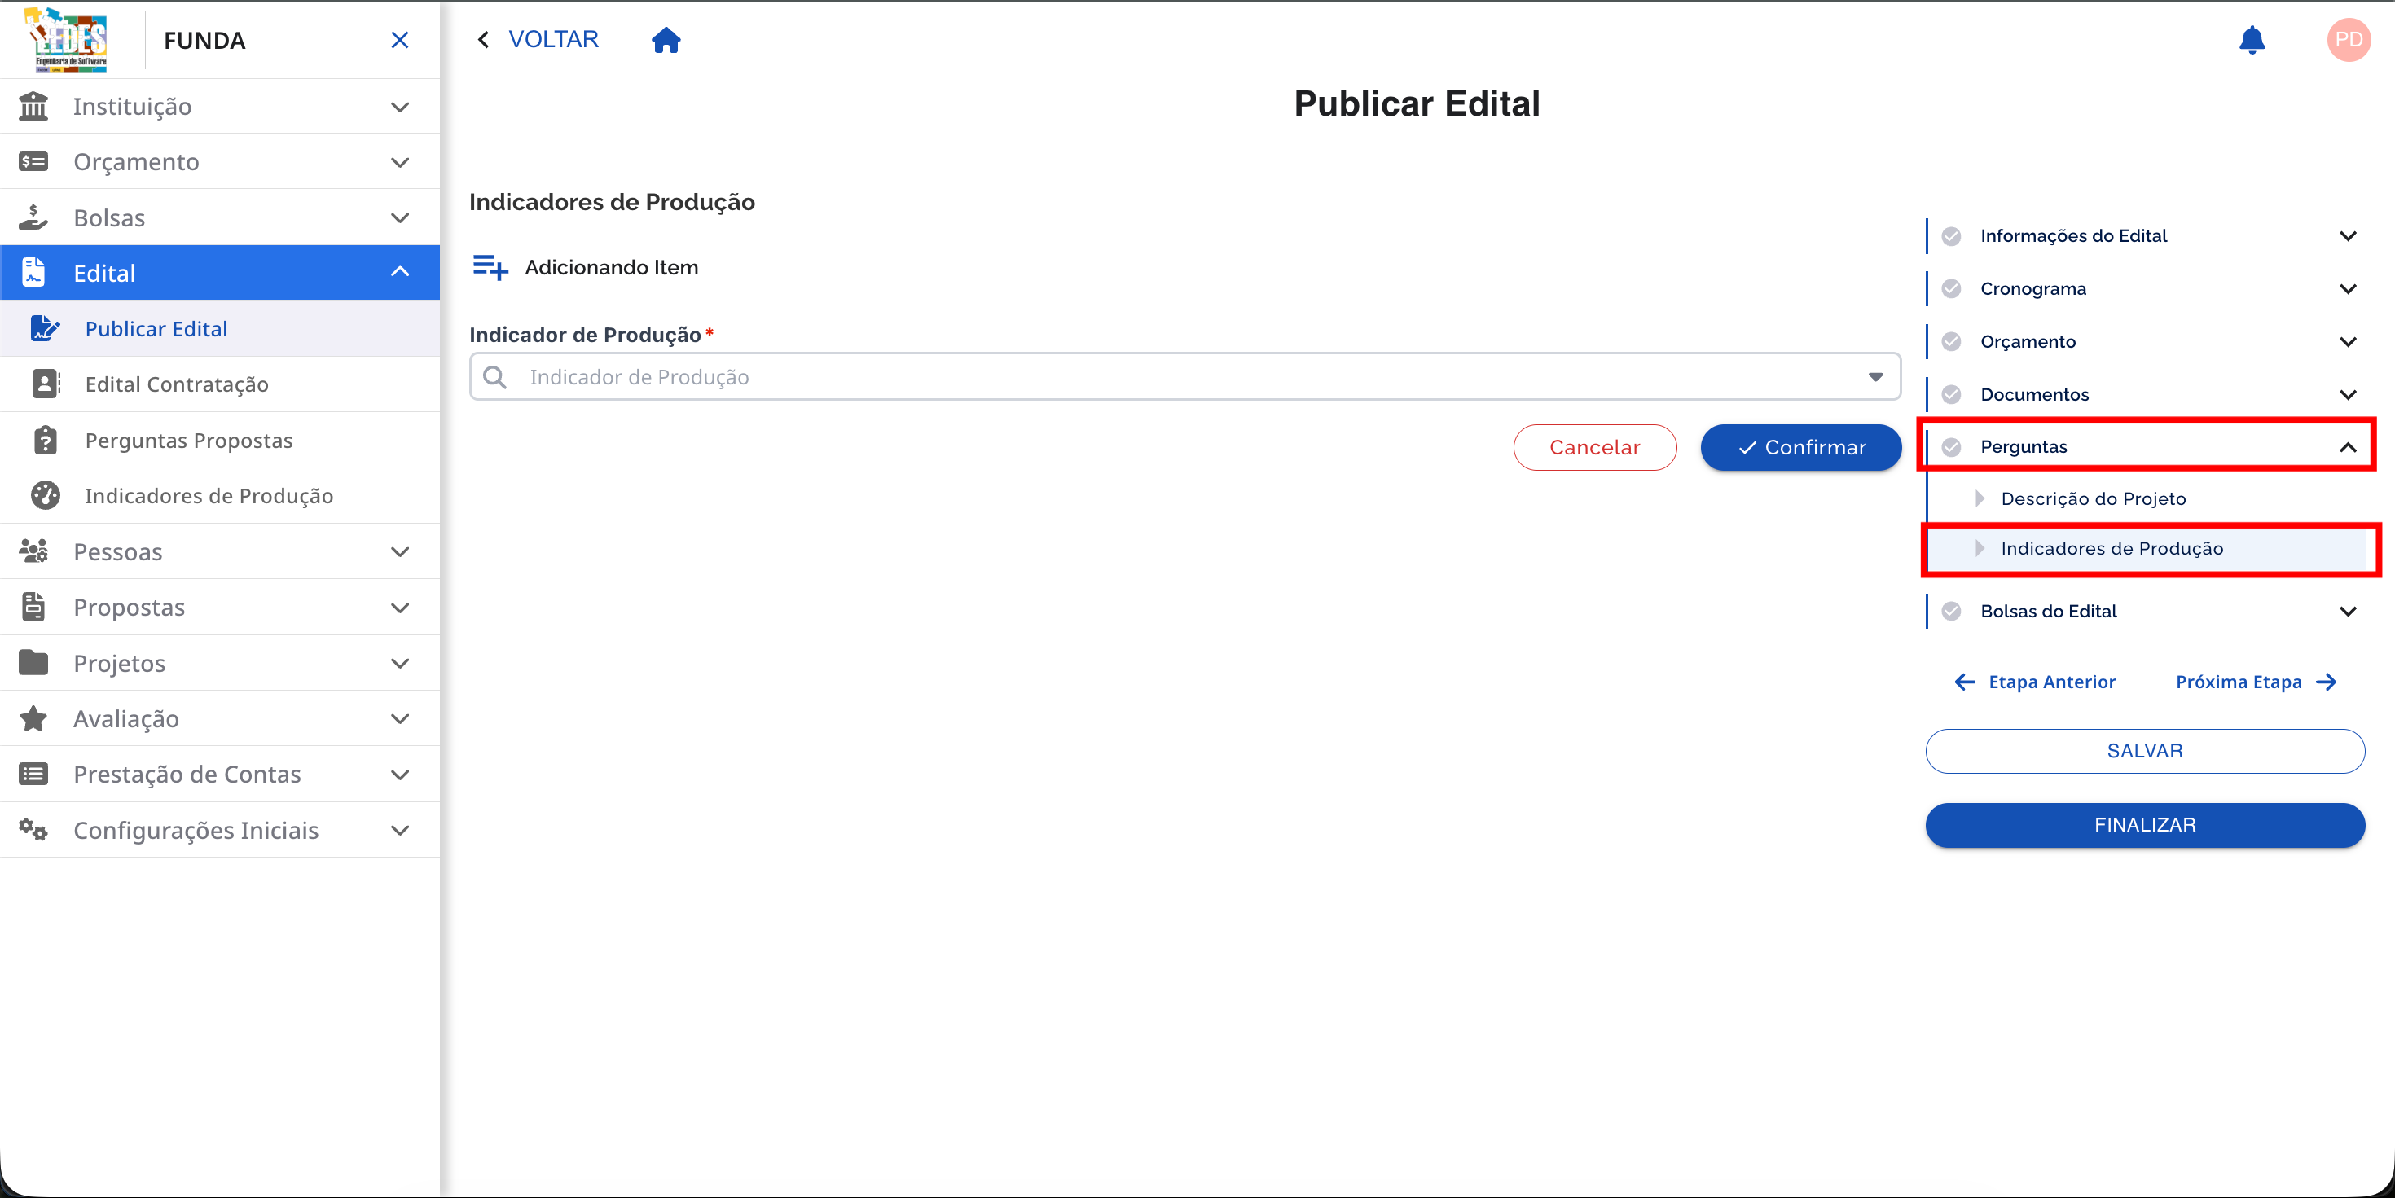Select Indicadores de Produção sub-step
This screenshot has width=2395, height=1198.
2146,548
